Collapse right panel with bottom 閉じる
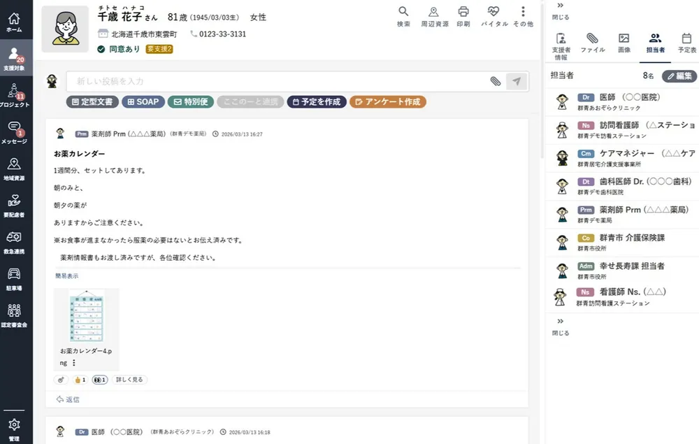 [x=561, y=327]
